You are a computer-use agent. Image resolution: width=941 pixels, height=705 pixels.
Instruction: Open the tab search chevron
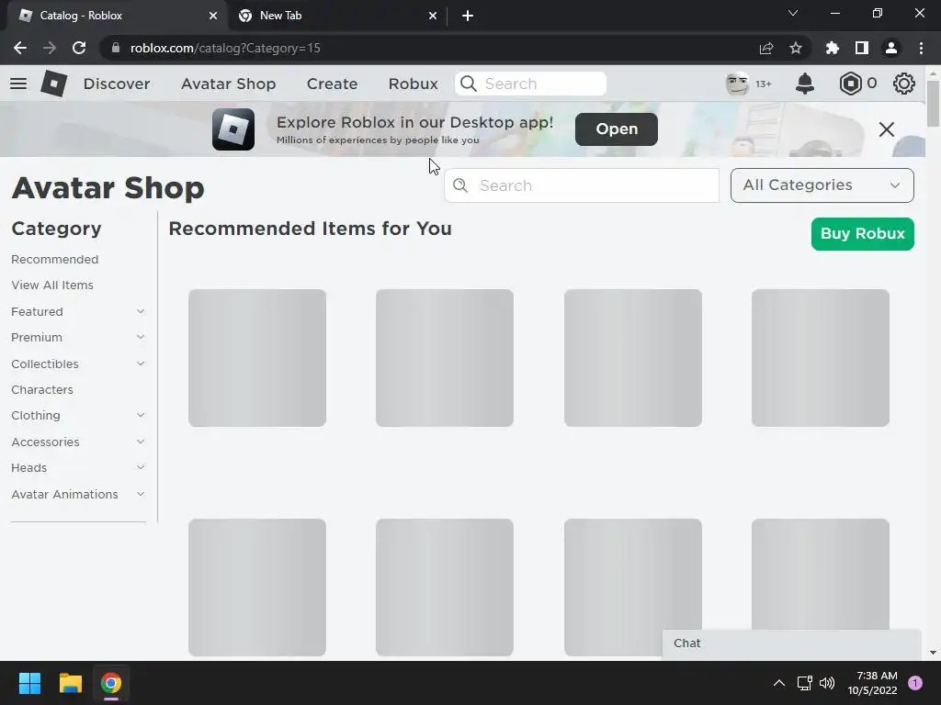tap(793, 13)
